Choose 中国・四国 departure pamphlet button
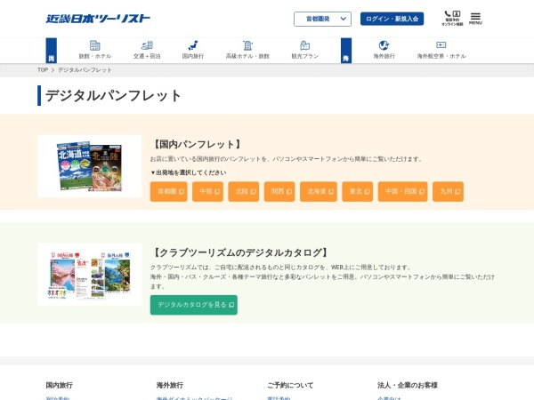This screenshot has height=400, width=534. click(402, 191)
